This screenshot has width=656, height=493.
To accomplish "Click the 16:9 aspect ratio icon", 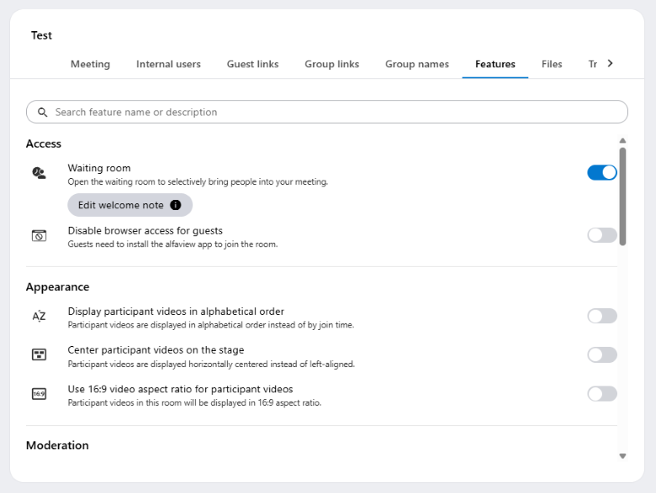I will tap(39, 394).
